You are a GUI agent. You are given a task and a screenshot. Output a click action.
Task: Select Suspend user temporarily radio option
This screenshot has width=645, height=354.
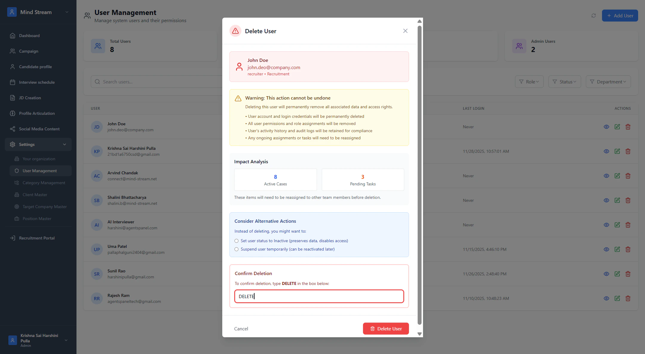tap(237, 249)
